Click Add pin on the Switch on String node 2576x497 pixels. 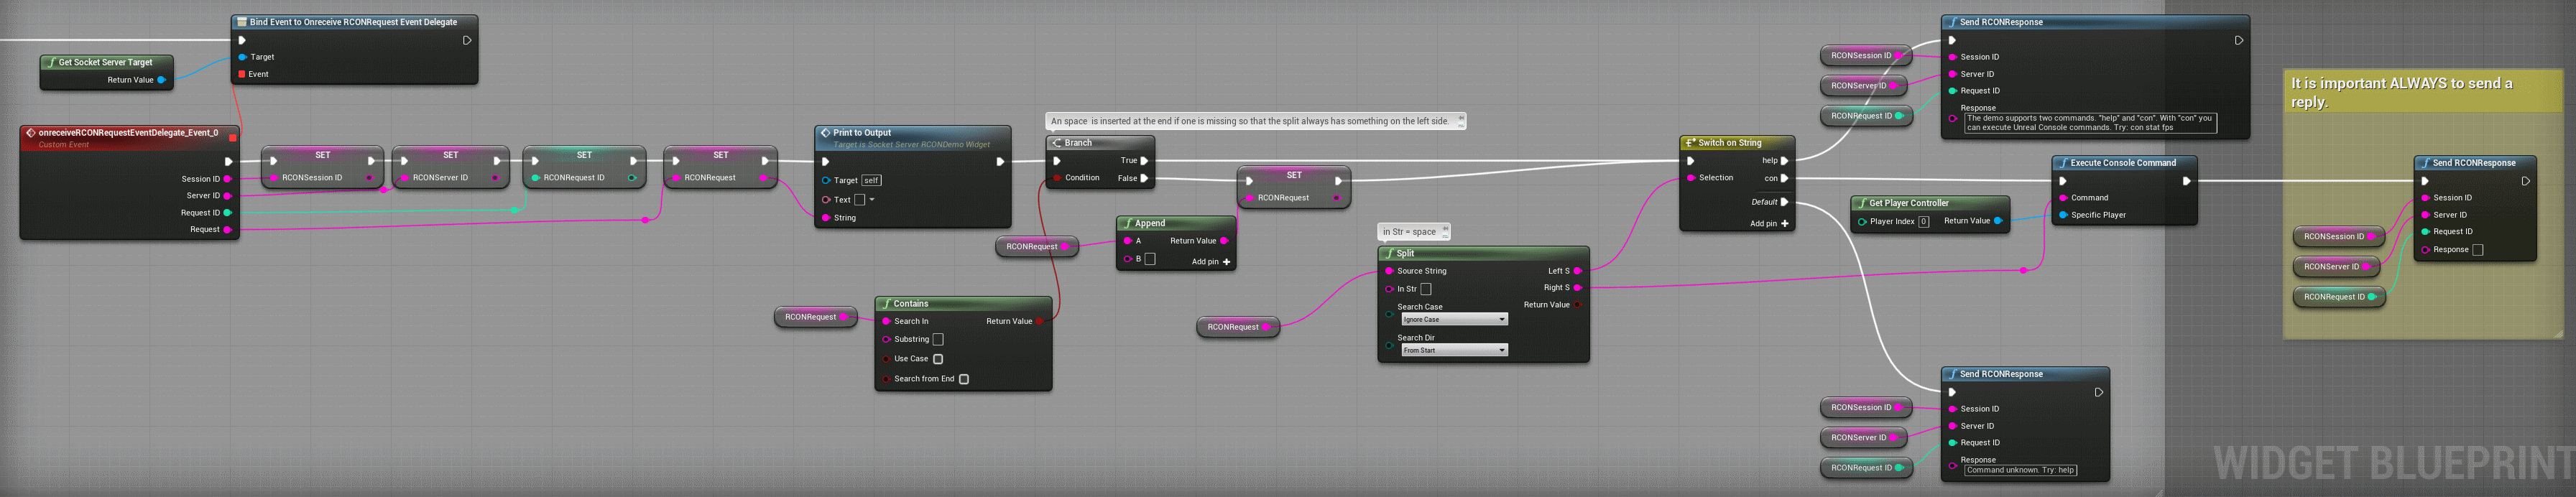(1769, 224)
